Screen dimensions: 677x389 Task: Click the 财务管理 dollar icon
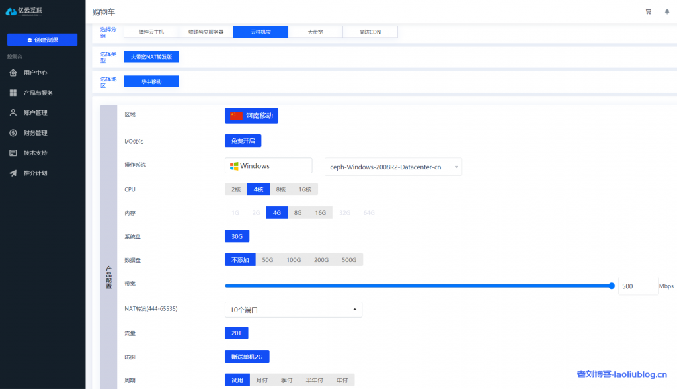pyautogui.click(x=13, y=133)
